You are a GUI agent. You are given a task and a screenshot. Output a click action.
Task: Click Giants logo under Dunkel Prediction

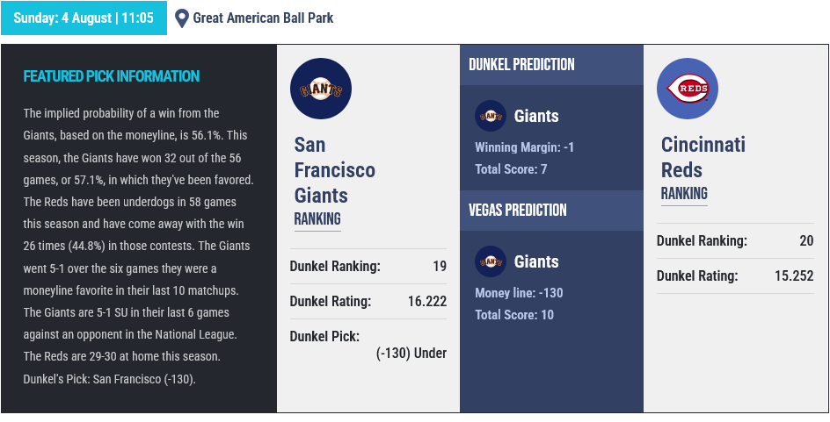[x=491, y=116]
